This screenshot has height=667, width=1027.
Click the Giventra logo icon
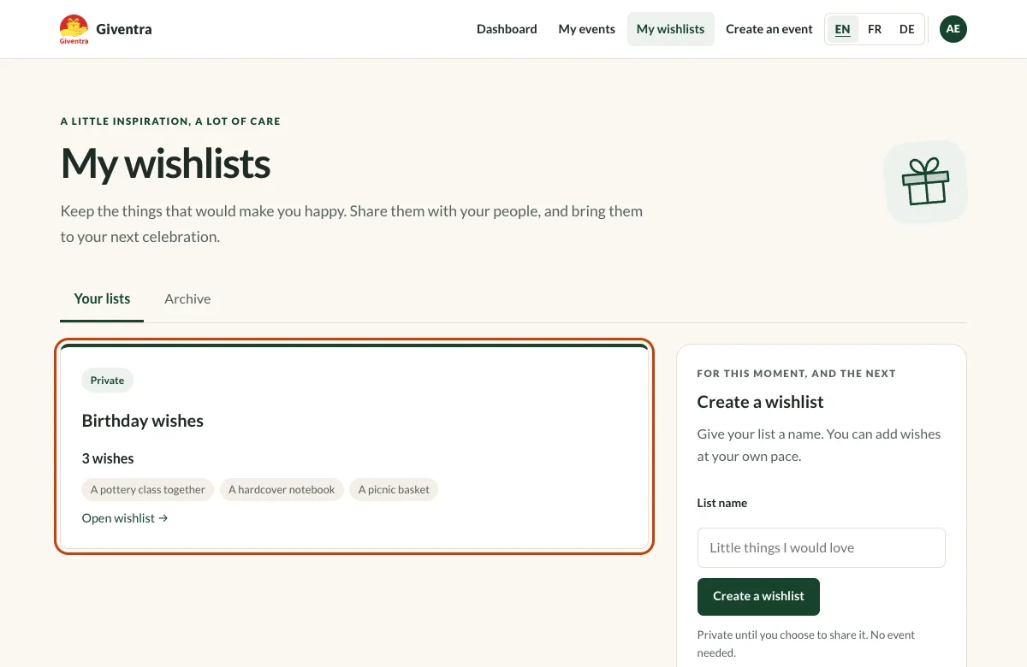coord(74,29)
